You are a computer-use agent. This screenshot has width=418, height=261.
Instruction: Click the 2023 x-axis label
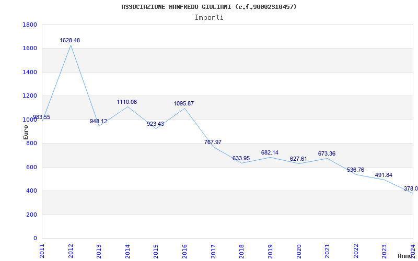(x=385, y=252)
